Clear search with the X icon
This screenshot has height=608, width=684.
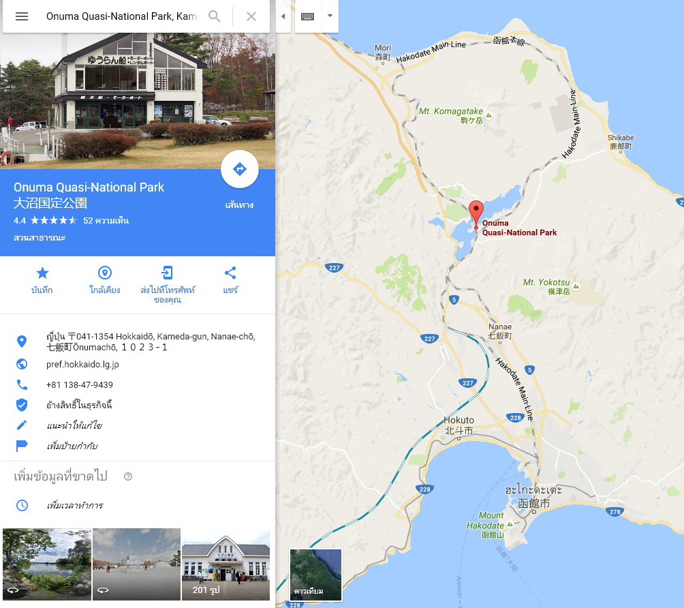tap(251, 16)
